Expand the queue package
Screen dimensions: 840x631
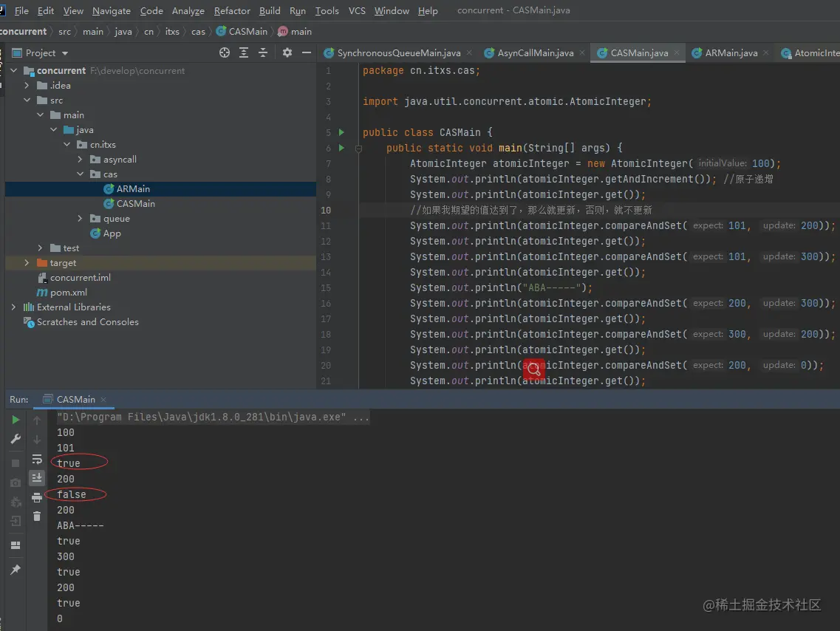pyautogui.click(x=80, y=219)
